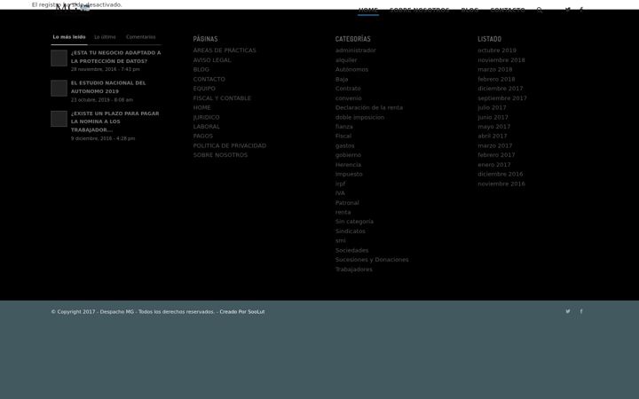Image resolution: width=639 pixels, height=399 pixels.
Task: Select the 'administrador' category
Action: (355, 51)
